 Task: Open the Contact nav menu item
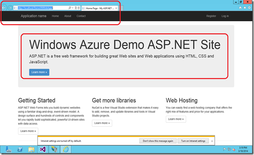tap(81, 16)
